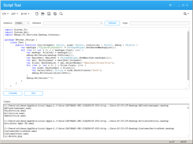Click the New file icon
The image size is (193, 144).
point(37,14)
